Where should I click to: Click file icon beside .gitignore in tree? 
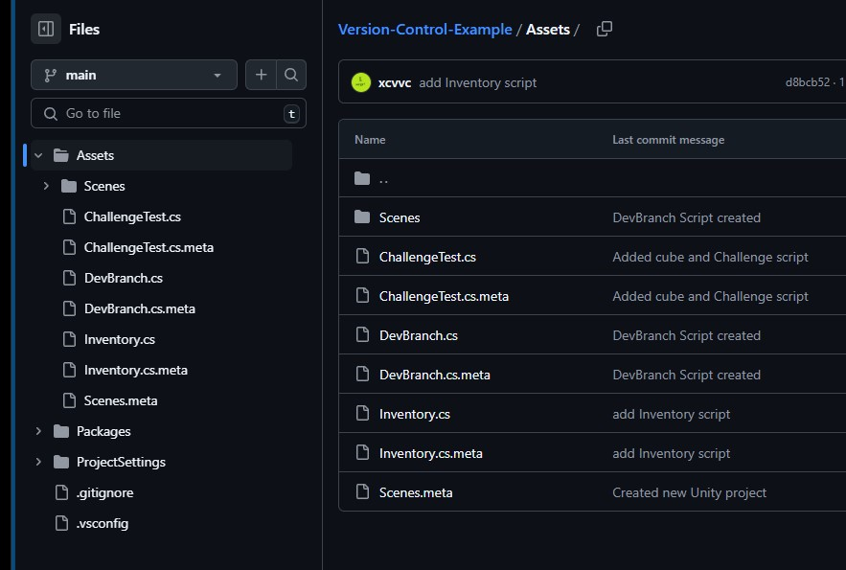point(62,492)
